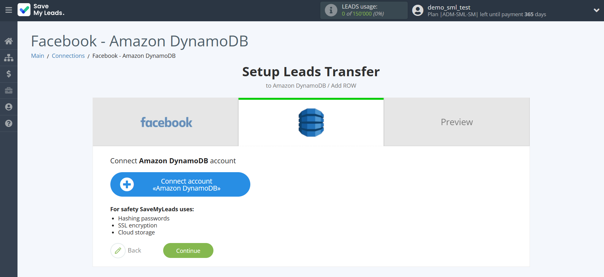Open the Connections breadcrumb link
Image resolution: width=604 pixels, height=277 pixels.
pos(68,56)
